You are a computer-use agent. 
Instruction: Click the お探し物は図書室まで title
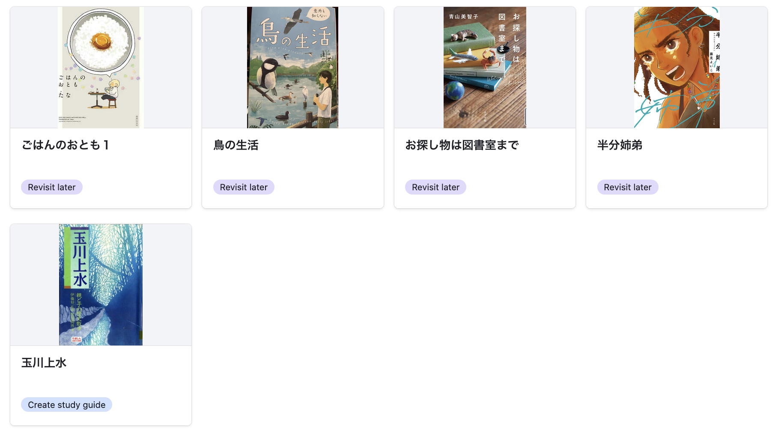click(462, 145)
